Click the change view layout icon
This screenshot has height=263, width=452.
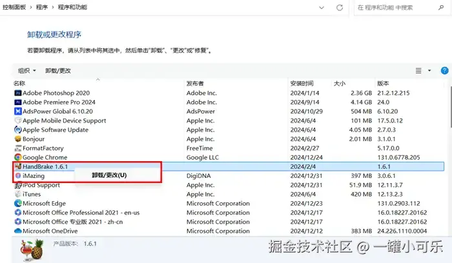point(418,70)
